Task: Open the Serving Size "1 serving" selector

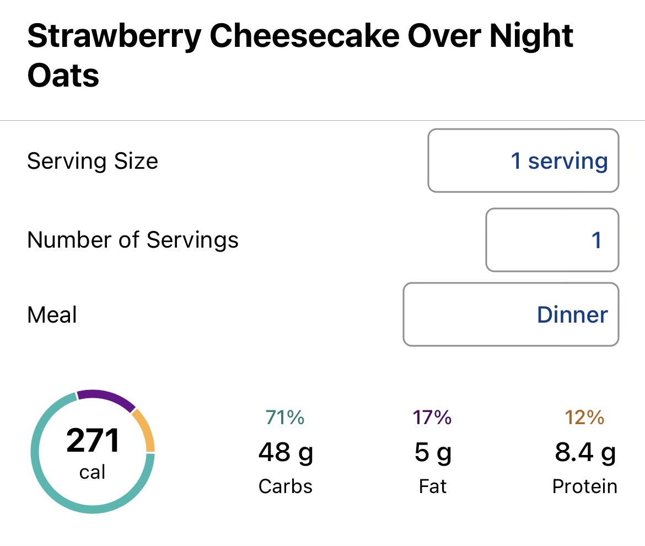Action: 523,160
